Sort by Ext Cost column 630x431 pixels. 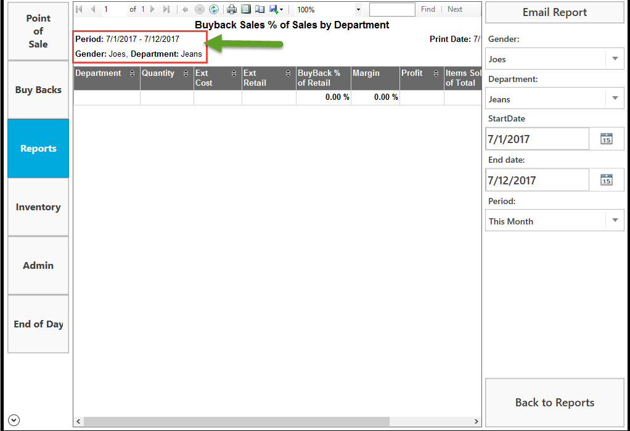coord(234,73)
